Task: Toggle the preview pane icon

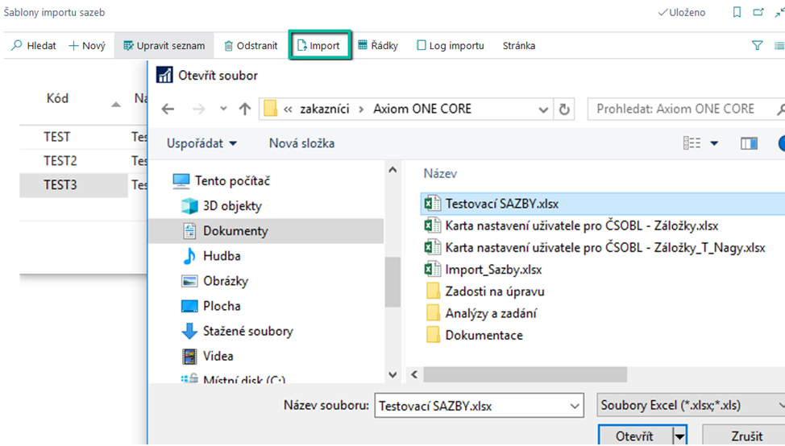Action: coord(749,143)
